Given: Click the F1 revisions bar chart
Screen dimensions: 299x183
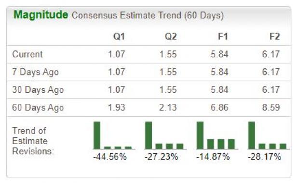Looking at the screenshot, I should (217, 135).
